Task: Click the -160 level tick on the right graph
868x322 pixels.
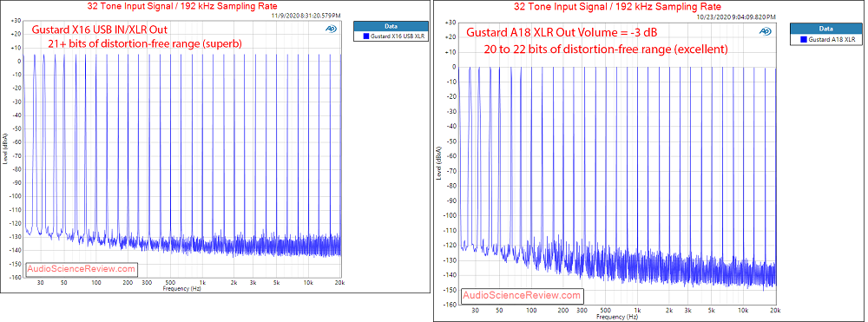Action: coord(450,305)
